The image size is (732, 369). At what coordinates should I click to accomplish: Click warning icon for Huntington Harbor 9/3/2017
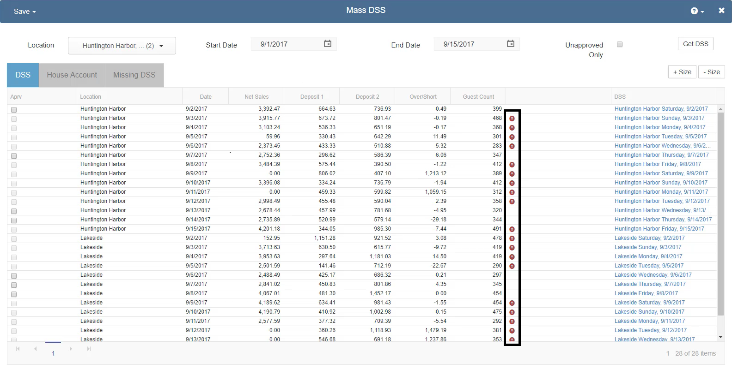point(512,119)
